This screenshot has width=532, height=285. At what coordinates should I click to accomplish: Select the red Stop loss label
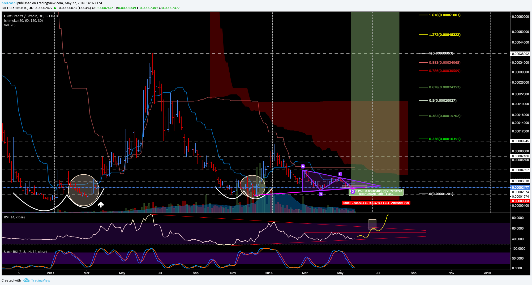tap(376, 203)
